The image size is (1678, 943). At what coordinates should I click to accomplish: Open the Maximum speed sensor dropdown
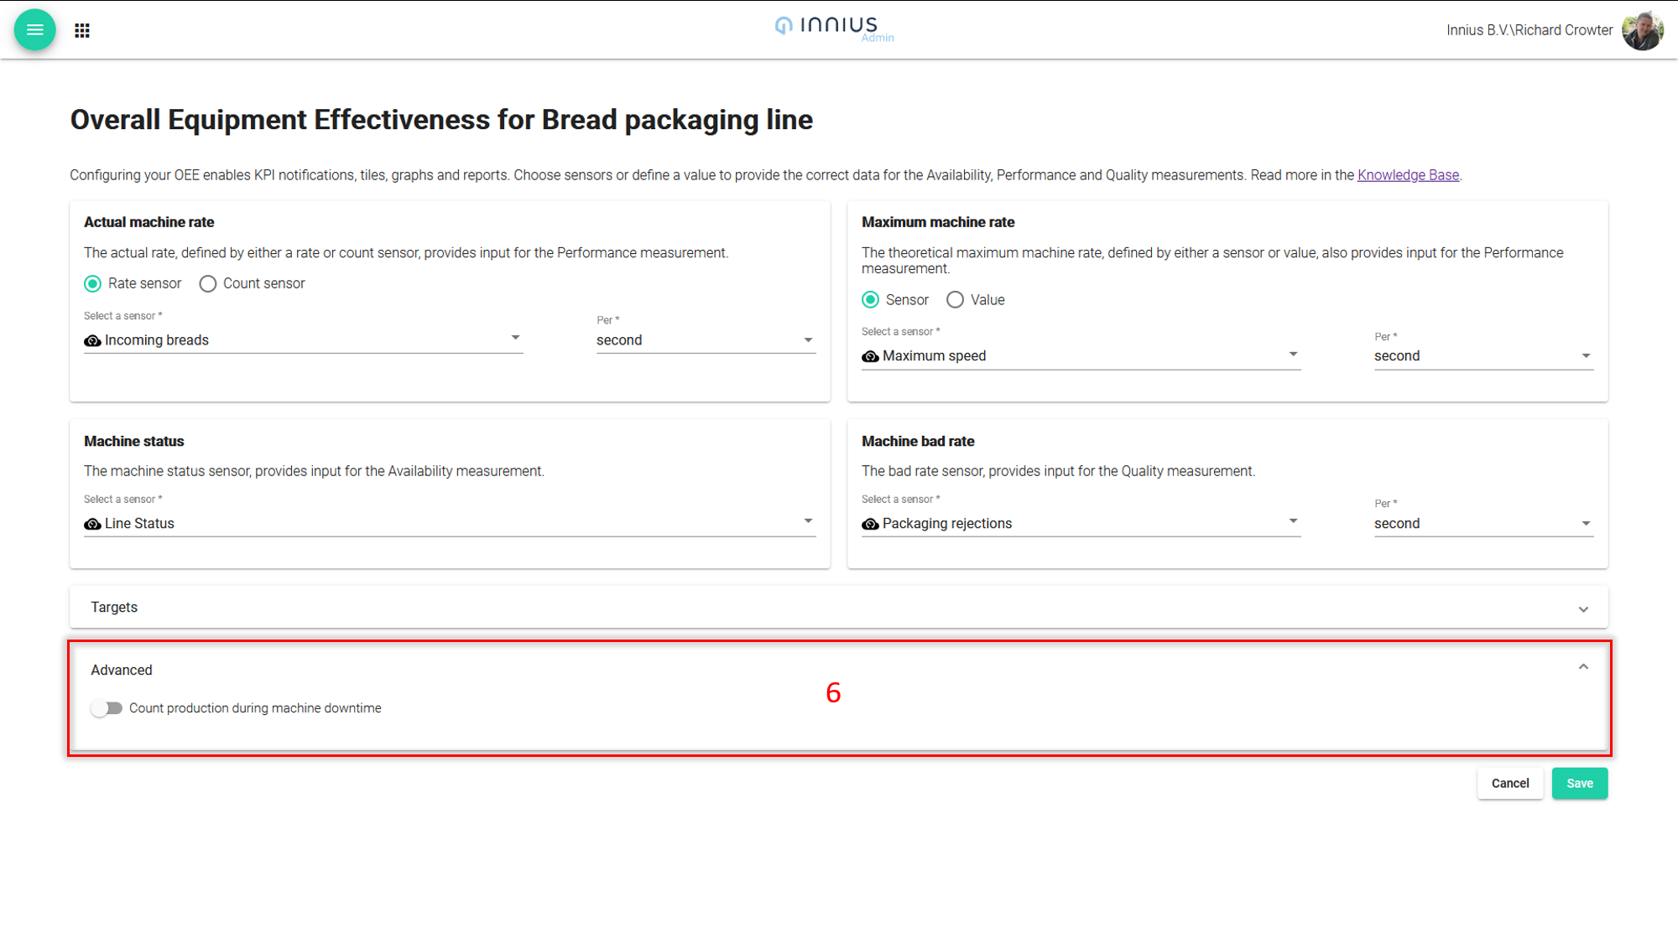pos(1081,355)
